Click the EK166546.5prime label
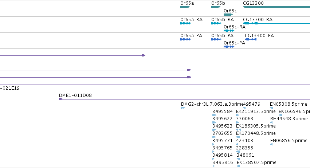This screenshot has height=168, width=310. tap(294, 112)
